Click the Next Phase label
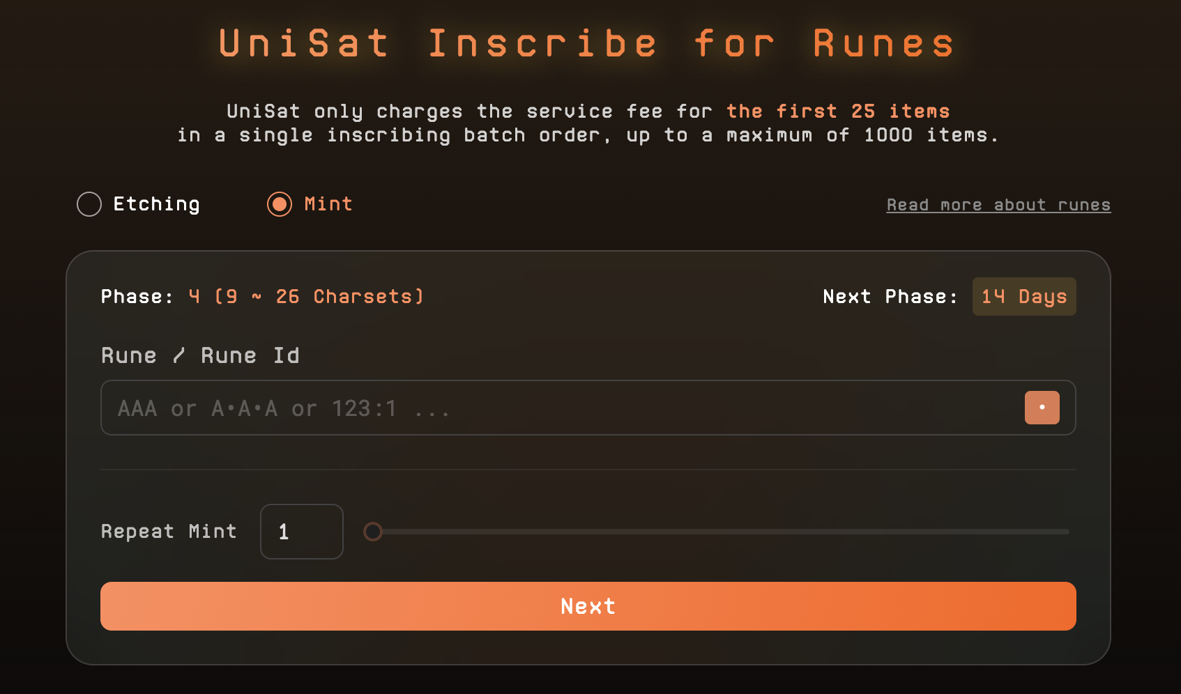The width and height of the screenshot is (1181, 694). [x=890, y=297]
